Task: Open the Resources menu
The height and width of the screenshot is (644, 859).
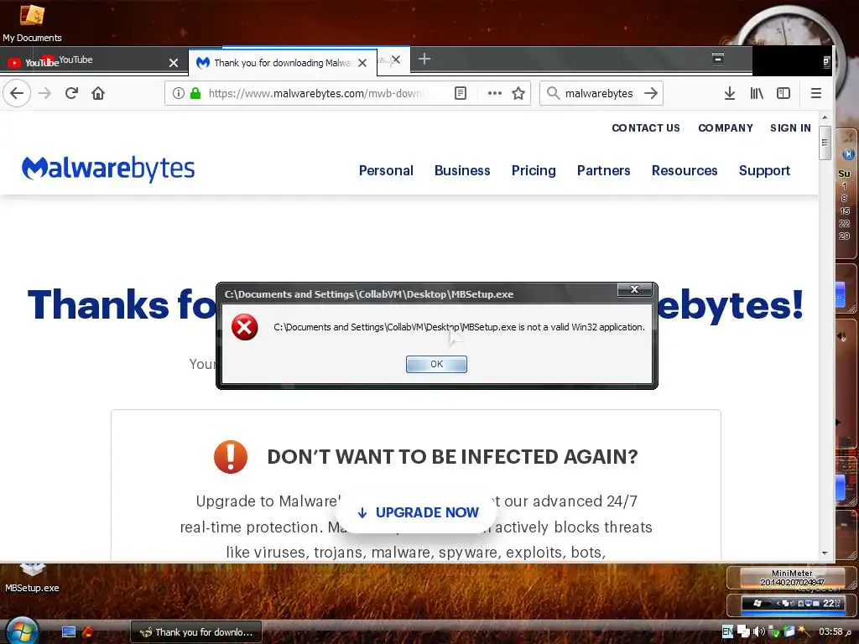Action: 685,170
